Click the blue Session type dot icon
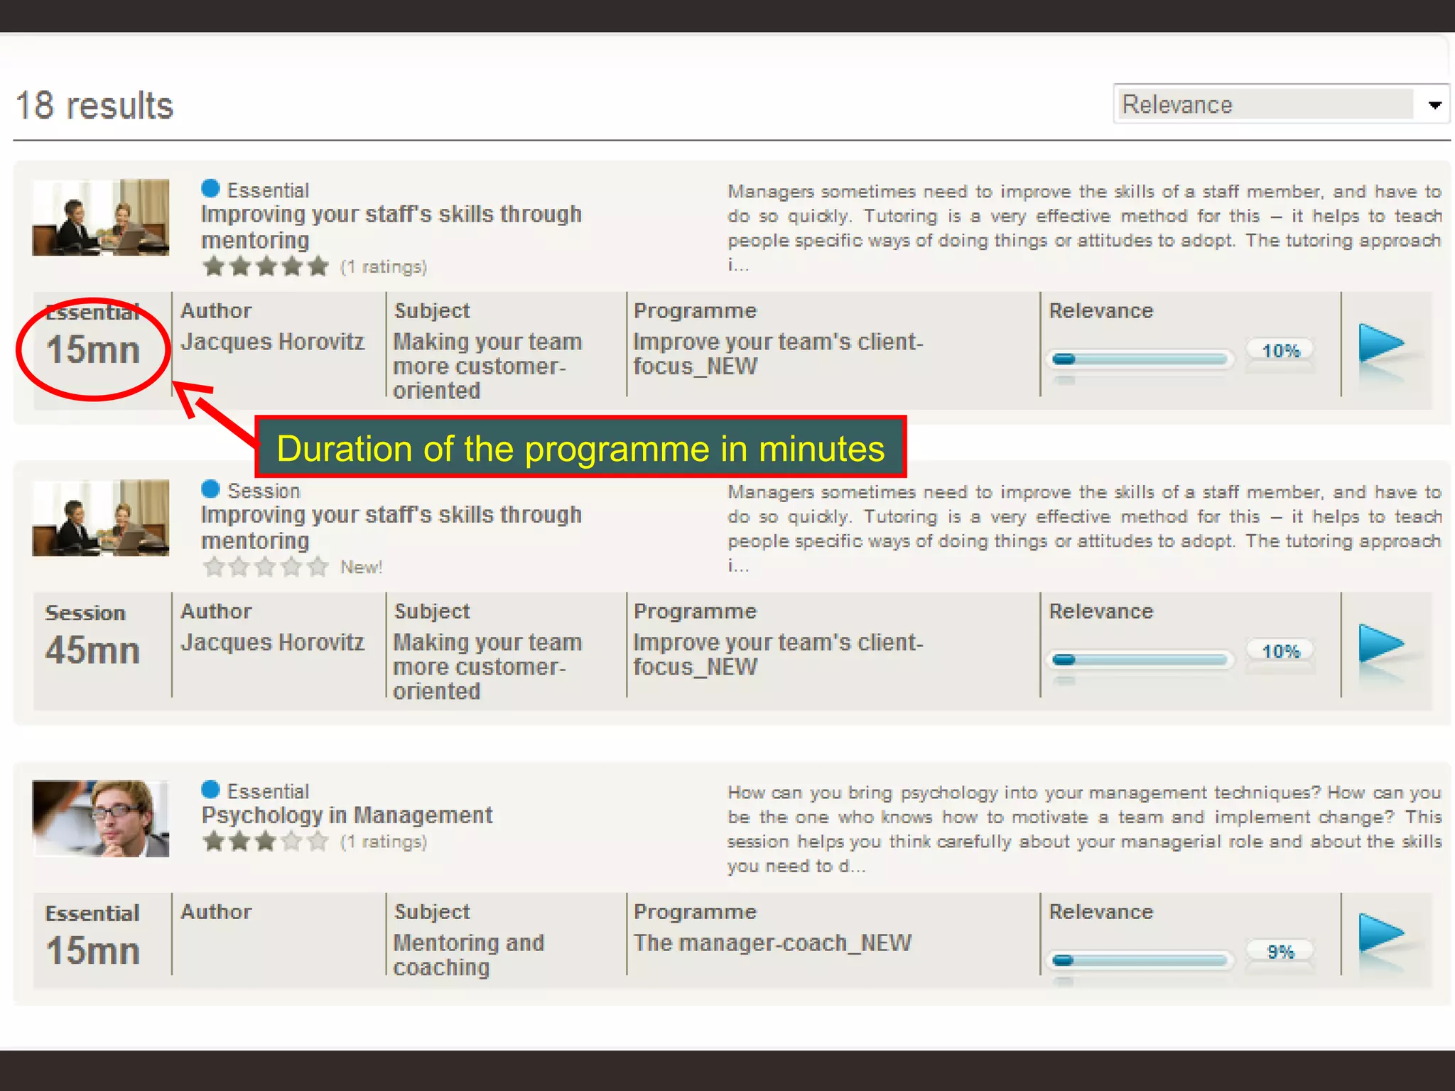Image resolution: width=1455 pixels, height=1091 pixels. click(x=210, y=489)
